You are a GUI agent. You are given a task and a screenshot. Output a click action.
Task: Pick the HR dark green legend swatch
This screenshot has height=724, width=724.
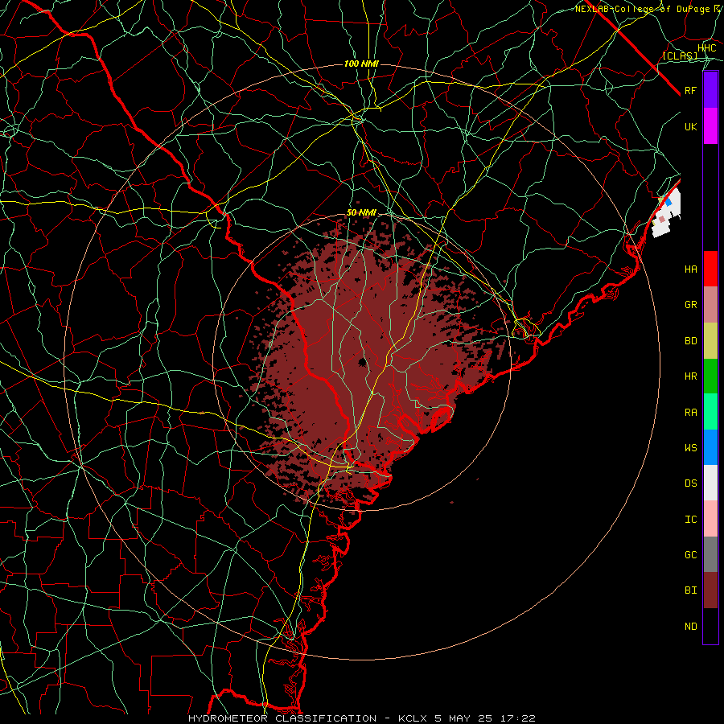(x=710, y=376)
